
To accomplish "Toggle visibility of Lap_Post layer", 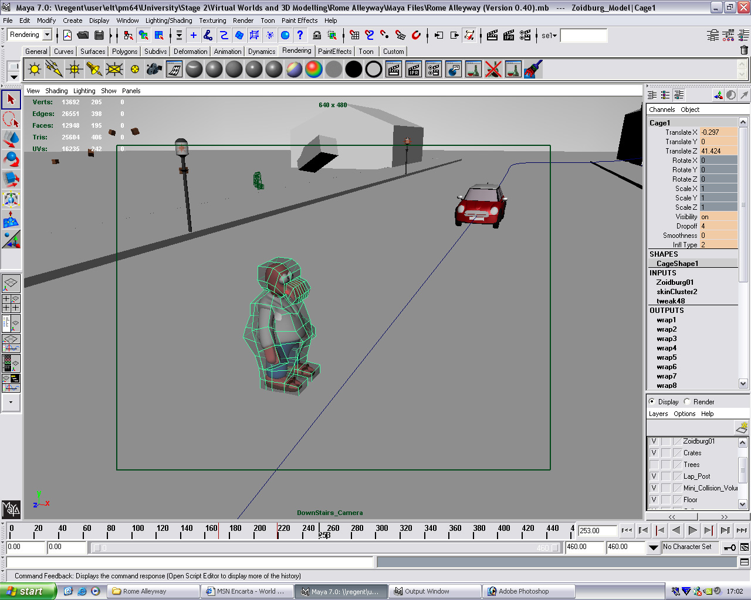I will tap(654, 476).
